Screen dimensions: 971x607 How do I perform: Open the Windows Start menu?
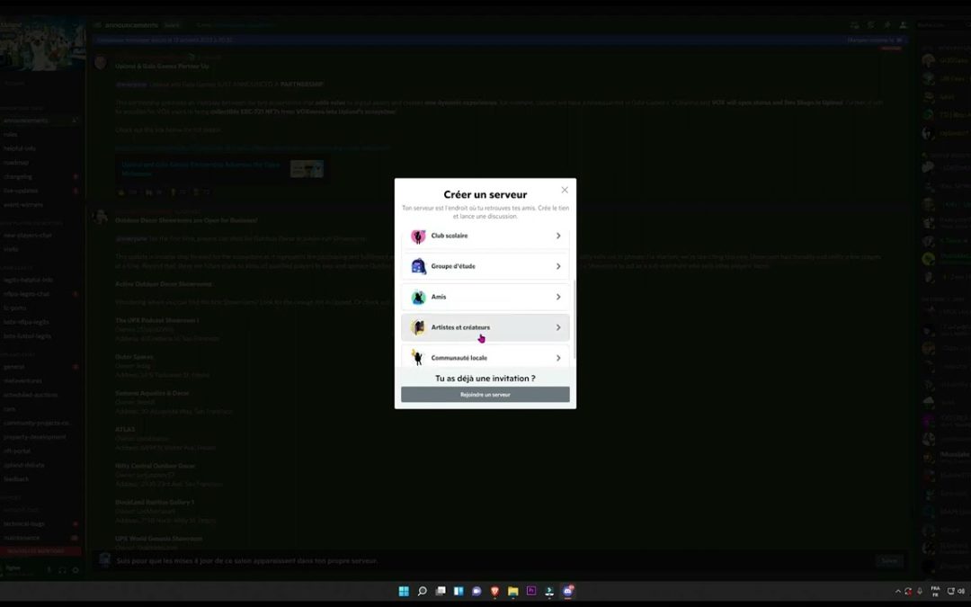pos(404,591)
